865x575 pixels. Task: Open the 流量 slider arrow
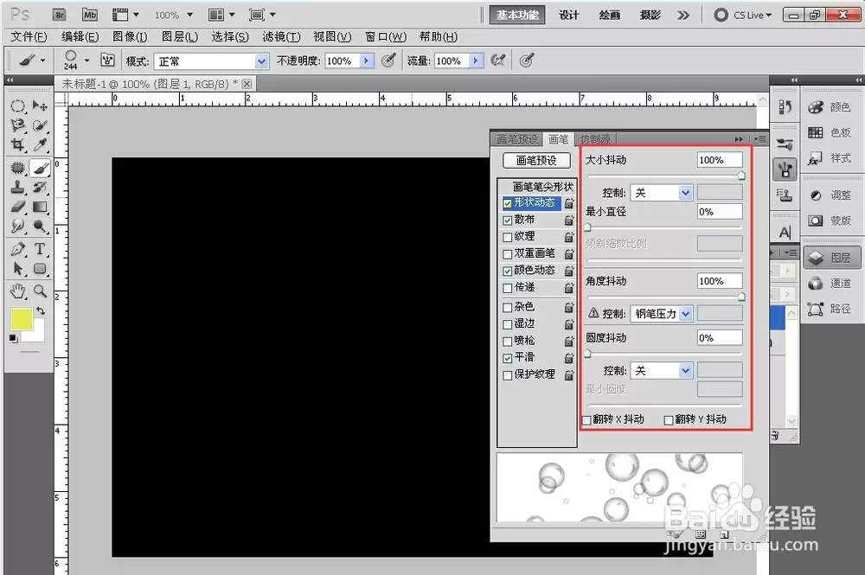476,61
